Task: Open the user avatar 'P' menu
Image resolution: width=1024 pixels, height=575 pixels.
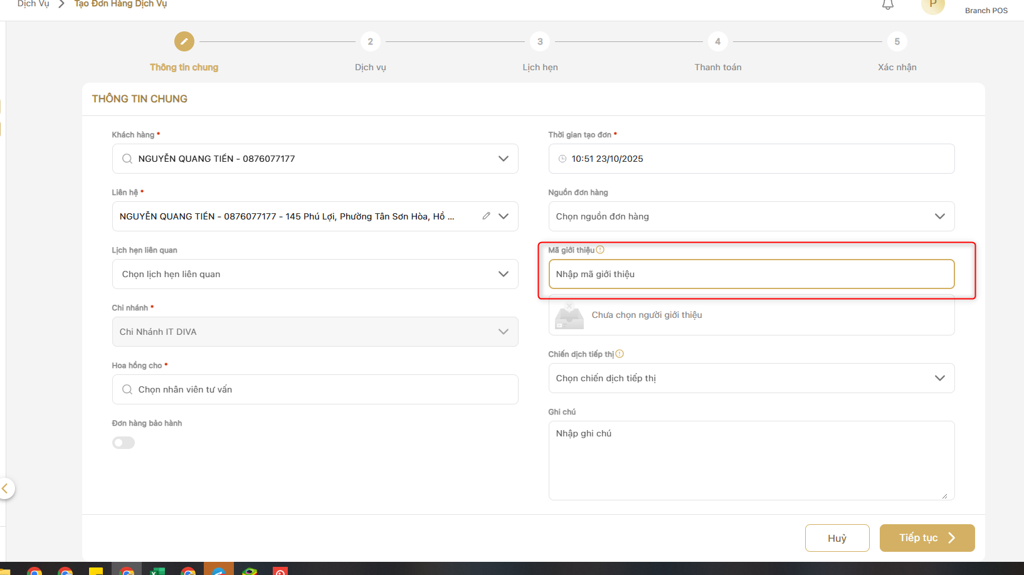Action: point(932,5)
